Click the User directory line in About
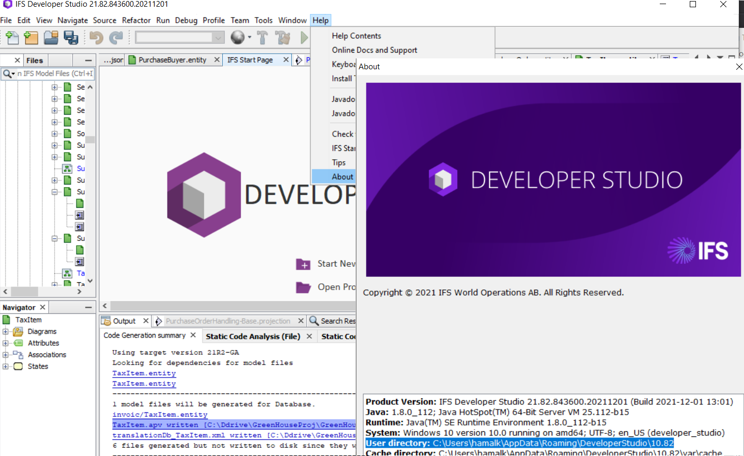The width and height of the screenshot is (744, 456). click(519, 443)
